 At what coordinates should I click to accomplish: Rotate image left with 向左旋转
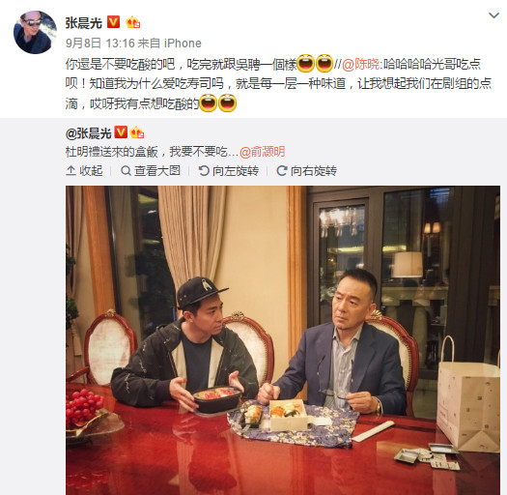click(229, 170)
